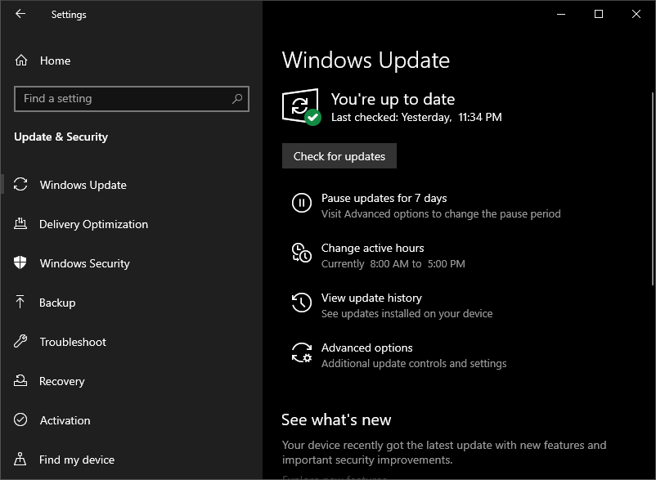Click the search magnifier icon
The width and height of the screenshot is (656, 480).
(237, 99)
